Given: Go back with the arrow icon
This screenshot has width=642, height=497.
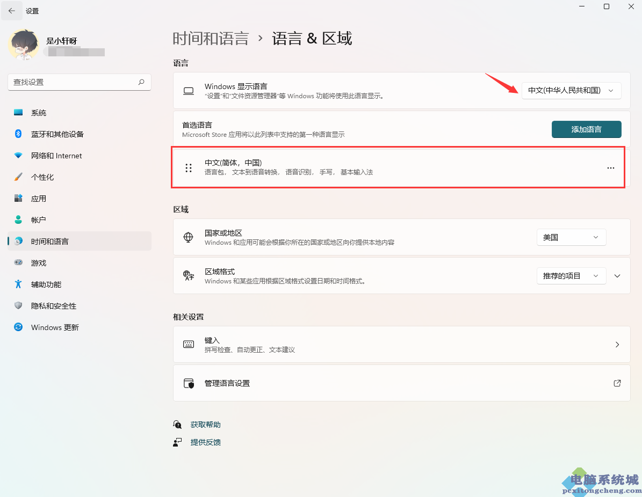Looking at the screenshot, I should [11, 11].
